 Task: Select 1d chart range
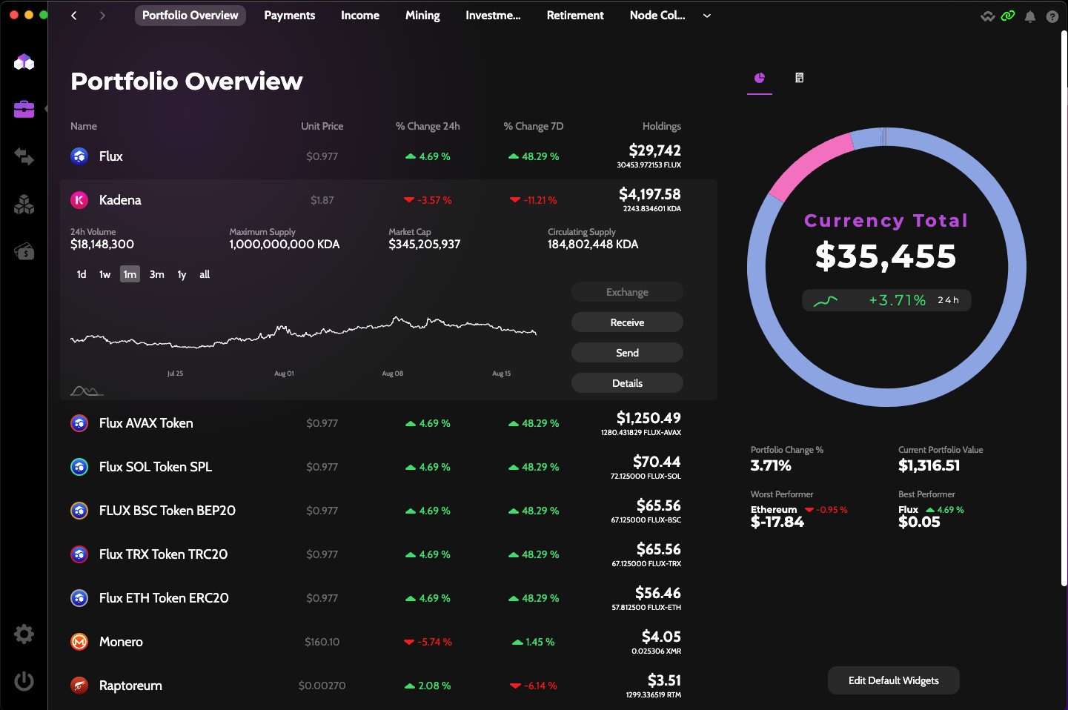tap(82, 274)
